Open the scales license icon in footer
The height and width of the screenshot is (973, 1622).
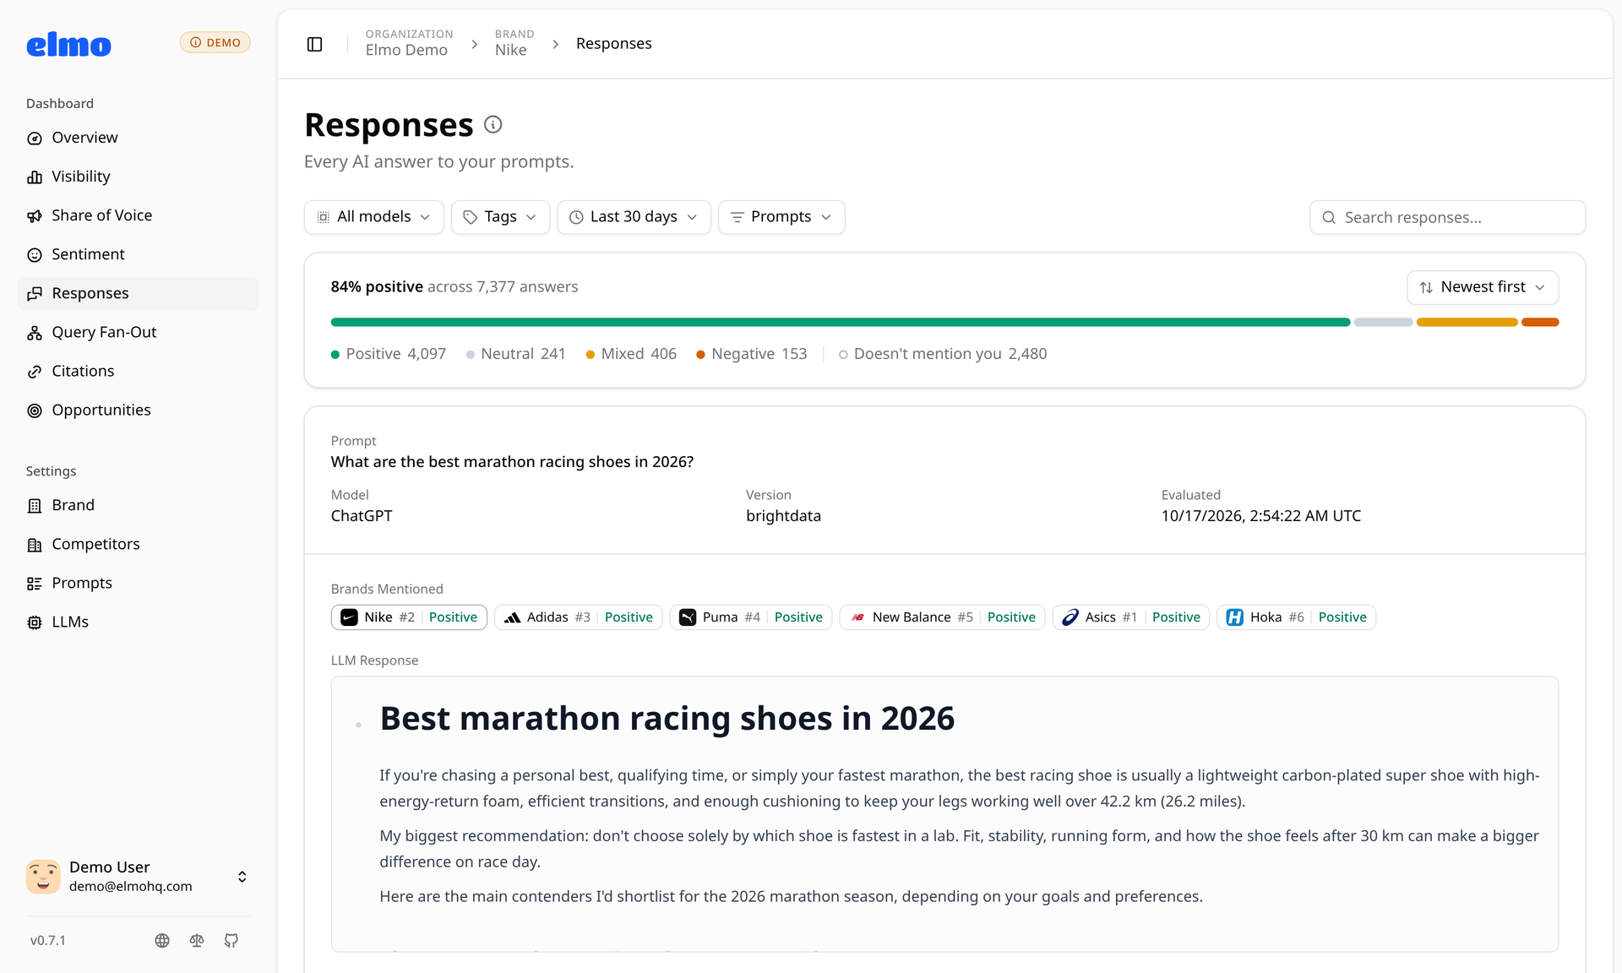pos(197,940)
